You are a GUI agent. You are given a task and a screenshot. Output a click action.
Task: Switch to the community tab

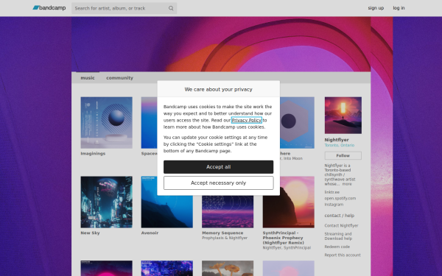(119, 78)
